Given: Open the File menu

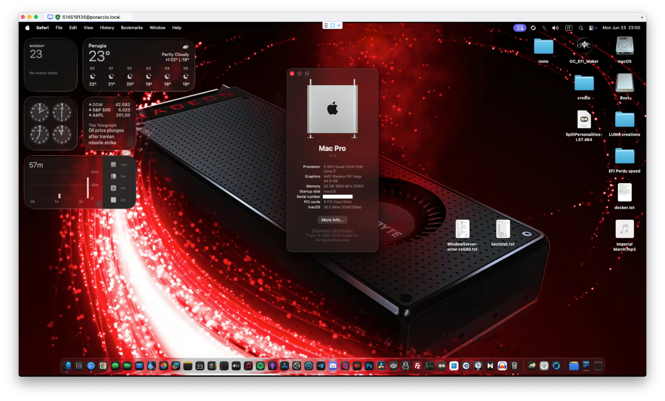Looking at the screenshot, I should coord(59,28).
